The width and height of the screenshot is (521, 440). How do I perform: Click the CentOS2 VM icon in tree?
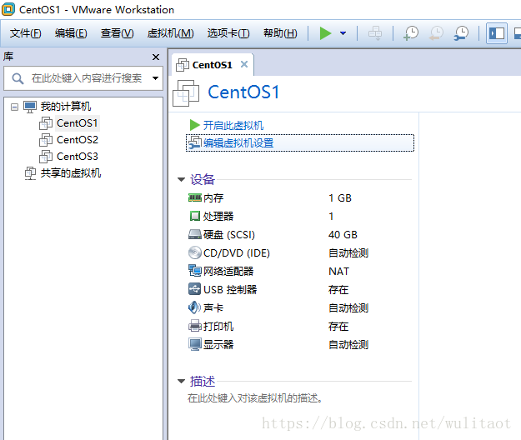point(46,140)
